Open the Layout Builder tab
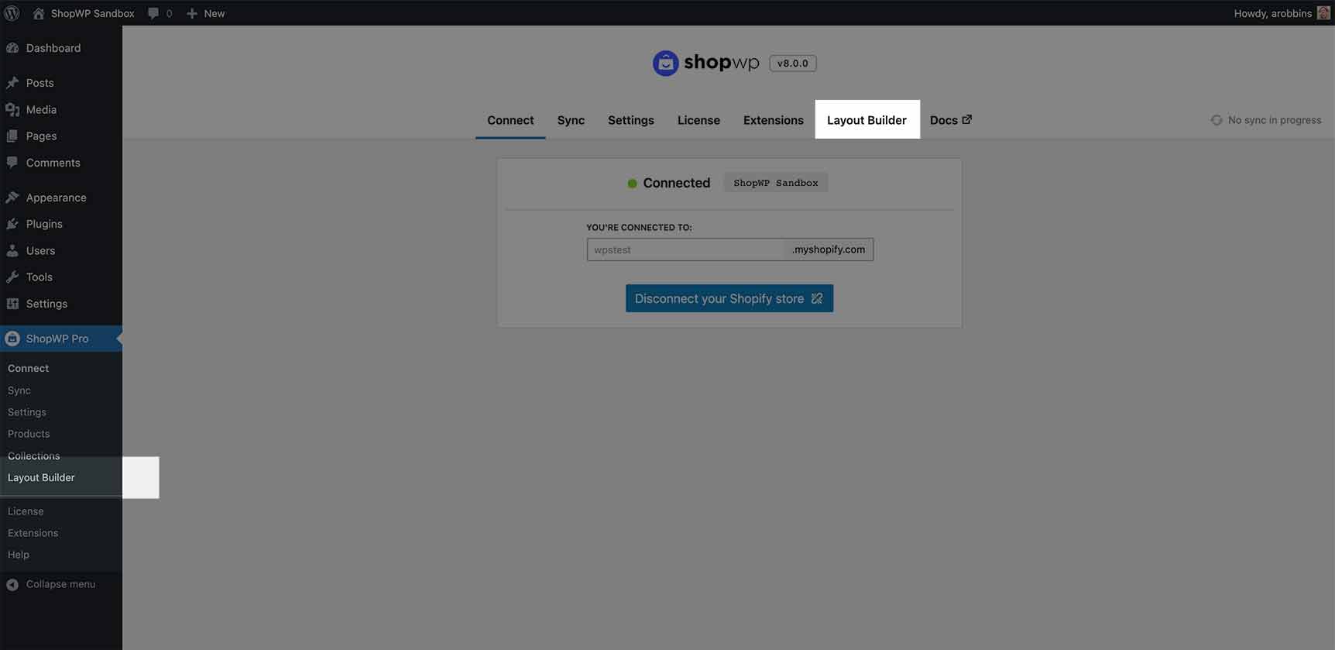1335x650 pixels. click(867, 120)
